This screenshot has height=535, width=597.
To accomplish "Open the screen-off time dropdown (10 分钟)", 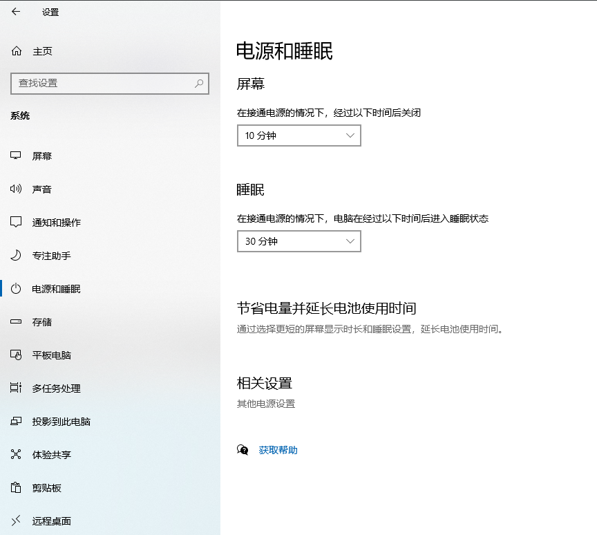I will pyautogui.click(x=298, y=136).
